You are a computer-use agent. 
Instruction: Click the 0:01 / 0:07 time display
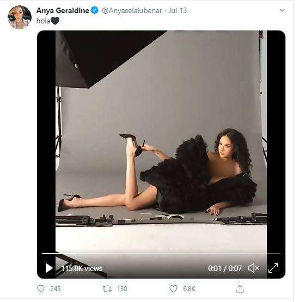(225, 268)
